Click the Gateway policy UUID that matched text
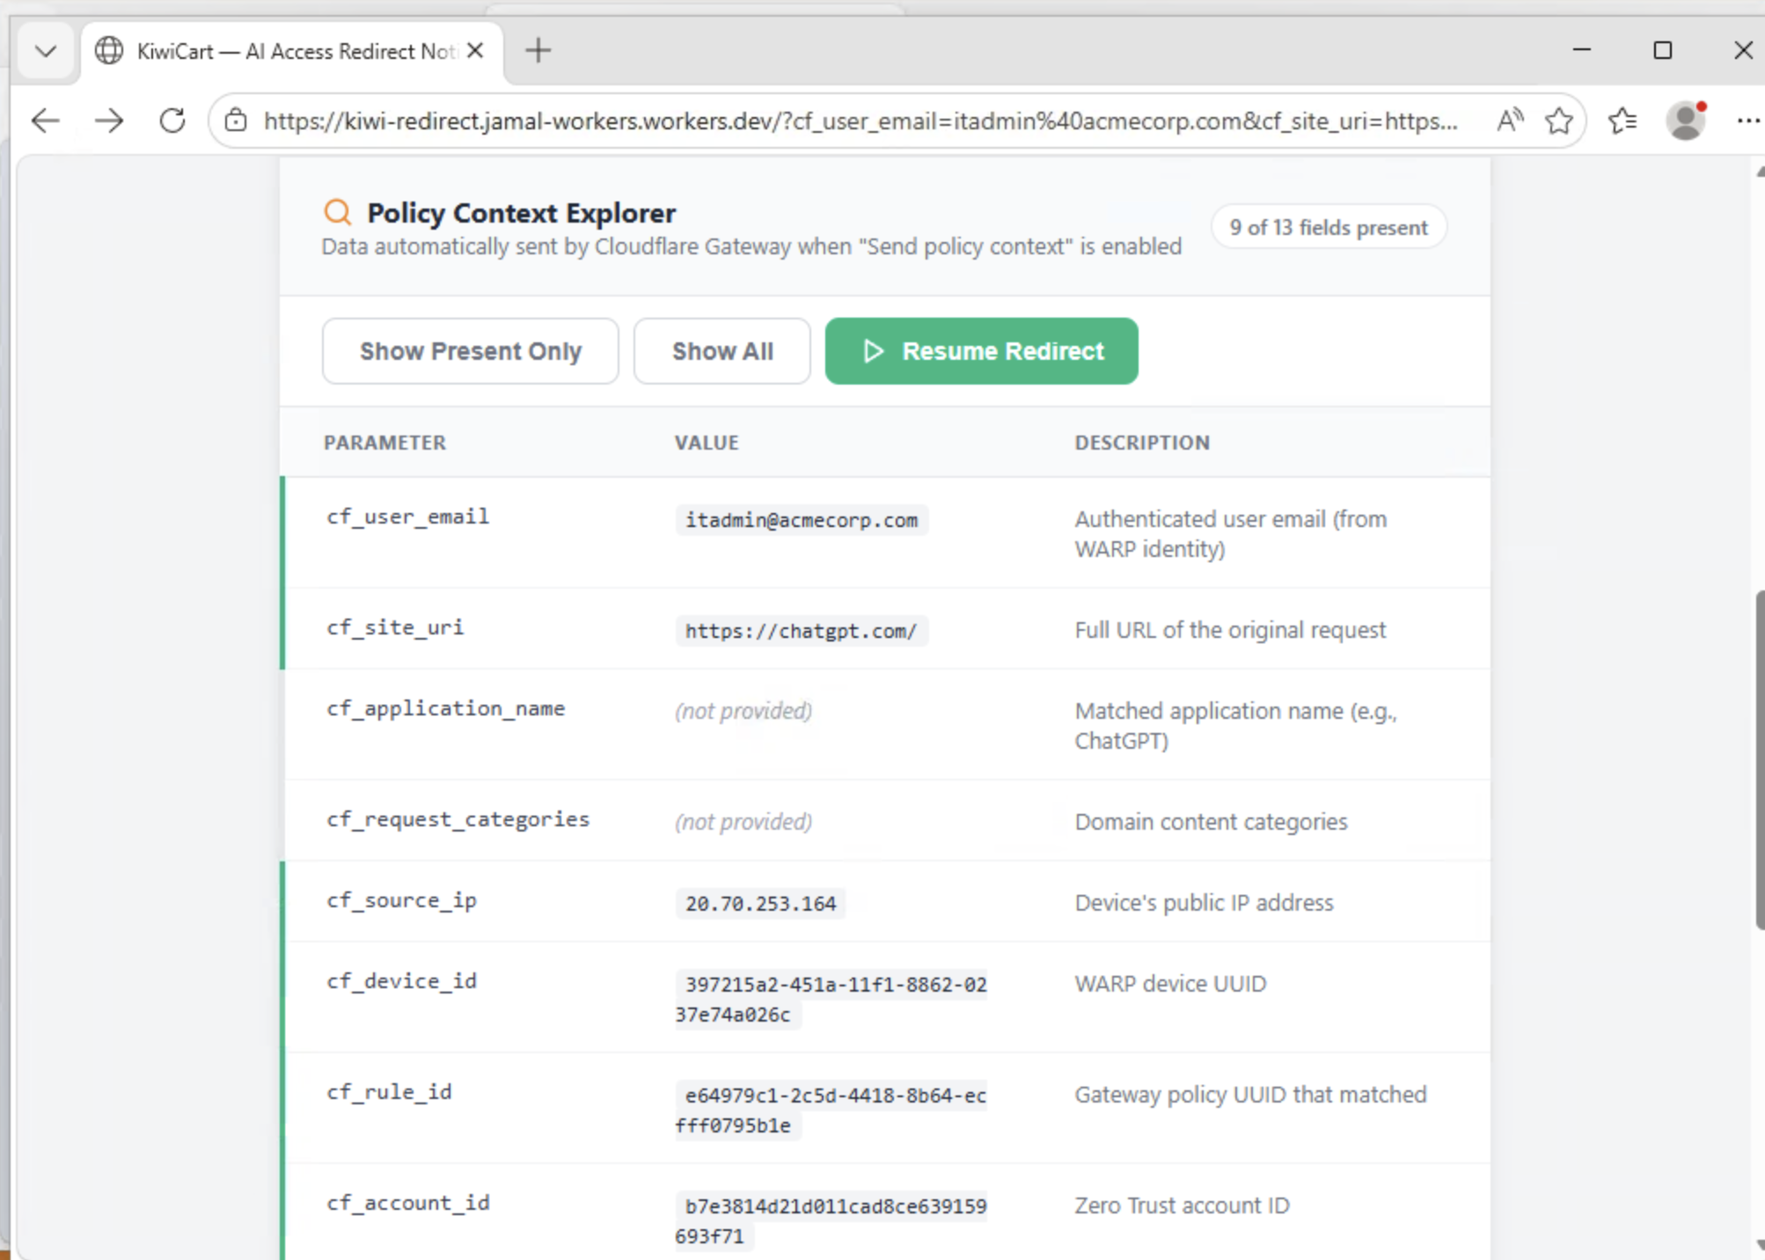 1250,1095
